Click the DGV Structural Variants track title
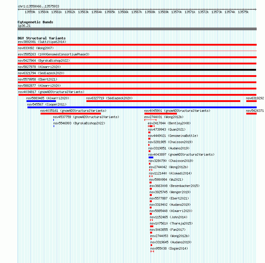 42,38
